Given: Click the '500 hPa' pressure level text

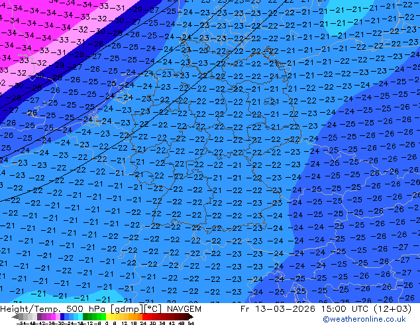Looking at the screenshot, I should click(86, 309).
